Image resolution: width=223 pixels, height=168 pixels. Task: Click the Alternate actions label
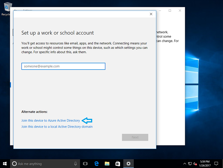click(x=34, y=112)
